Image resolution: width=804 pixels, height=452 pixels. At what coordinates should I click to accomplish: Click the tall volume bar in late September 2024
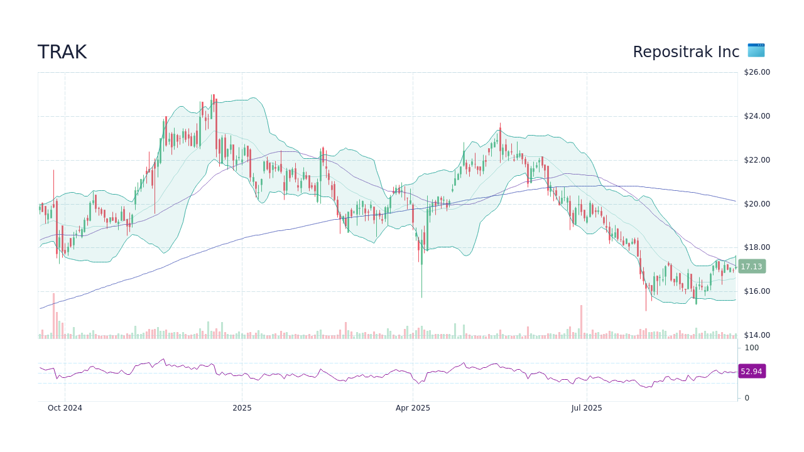click(x=53, y=316)
